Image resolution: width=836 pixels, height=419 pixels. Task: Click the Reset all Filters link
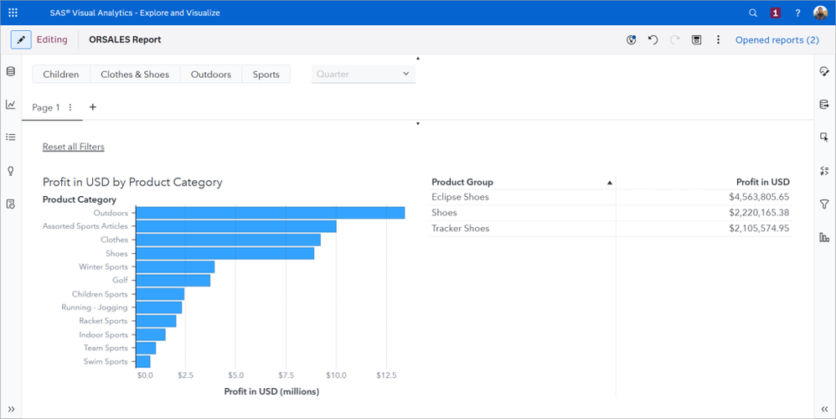click(x=74, y=147)
